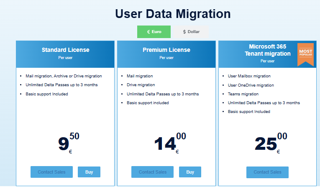
Task: Contact Sales for Premium License
Action: point(152,172)
